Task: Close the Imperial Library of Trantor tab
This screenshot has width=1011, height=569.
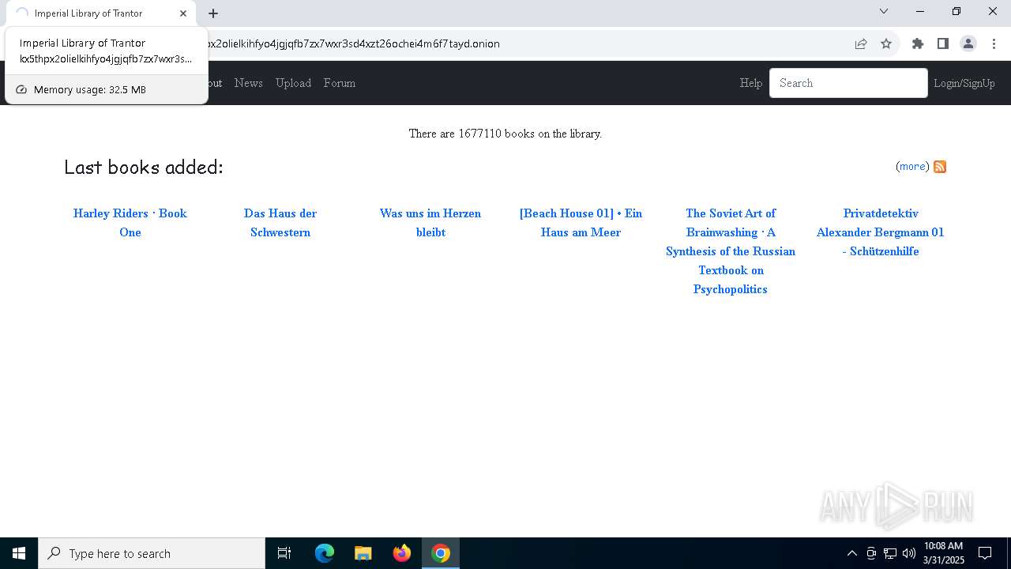Action: pos(183,13)
